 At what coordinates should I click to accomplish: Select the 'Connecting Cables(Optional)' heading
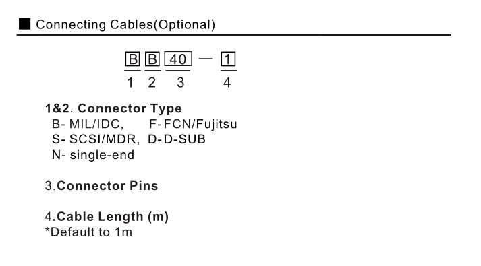125,24
